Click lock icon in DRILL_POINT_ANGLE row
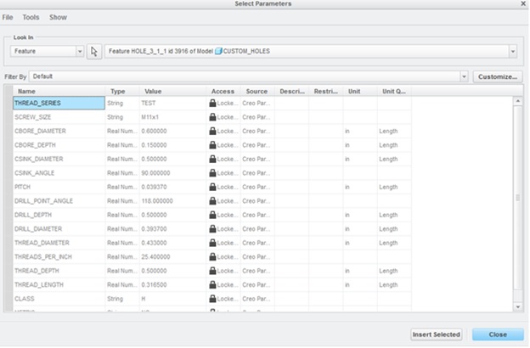The height and width of the screenshot is (348, 530). (x=212, y=201)
